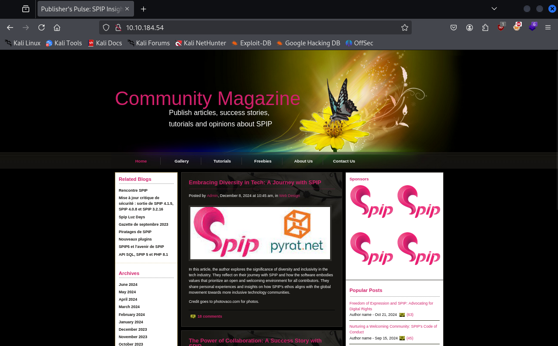558x346 pixels.
Task: Open the Contact Us navigation item
Action: click(x=344, y=161)
